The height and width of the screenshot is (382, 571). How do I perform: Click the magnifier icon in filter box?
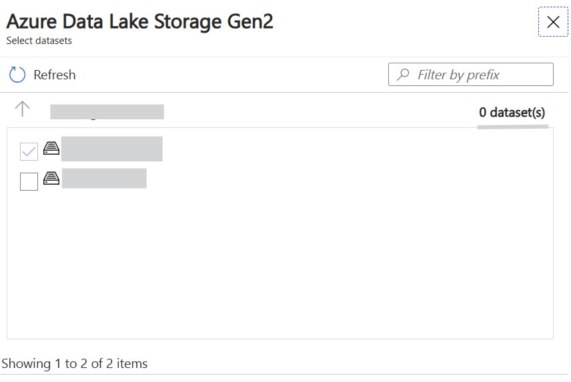click(403, 75)
